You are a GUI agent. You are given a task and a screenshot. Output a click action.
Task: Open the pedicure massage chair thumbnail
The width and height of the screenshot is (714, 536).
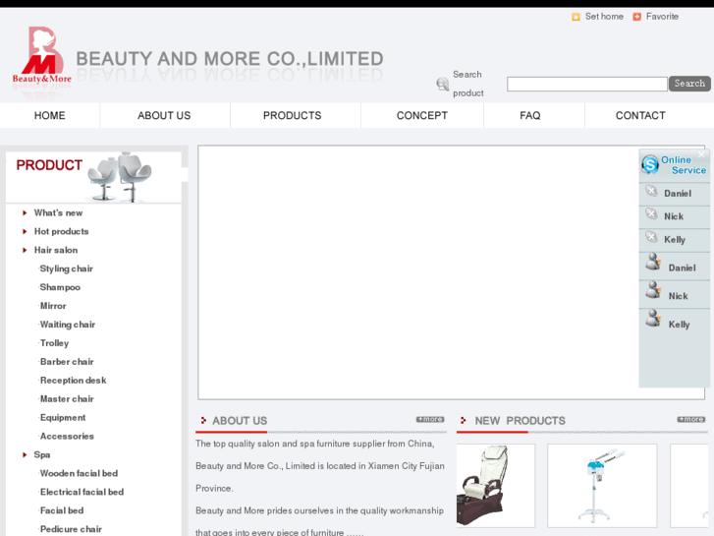[495, 486]
